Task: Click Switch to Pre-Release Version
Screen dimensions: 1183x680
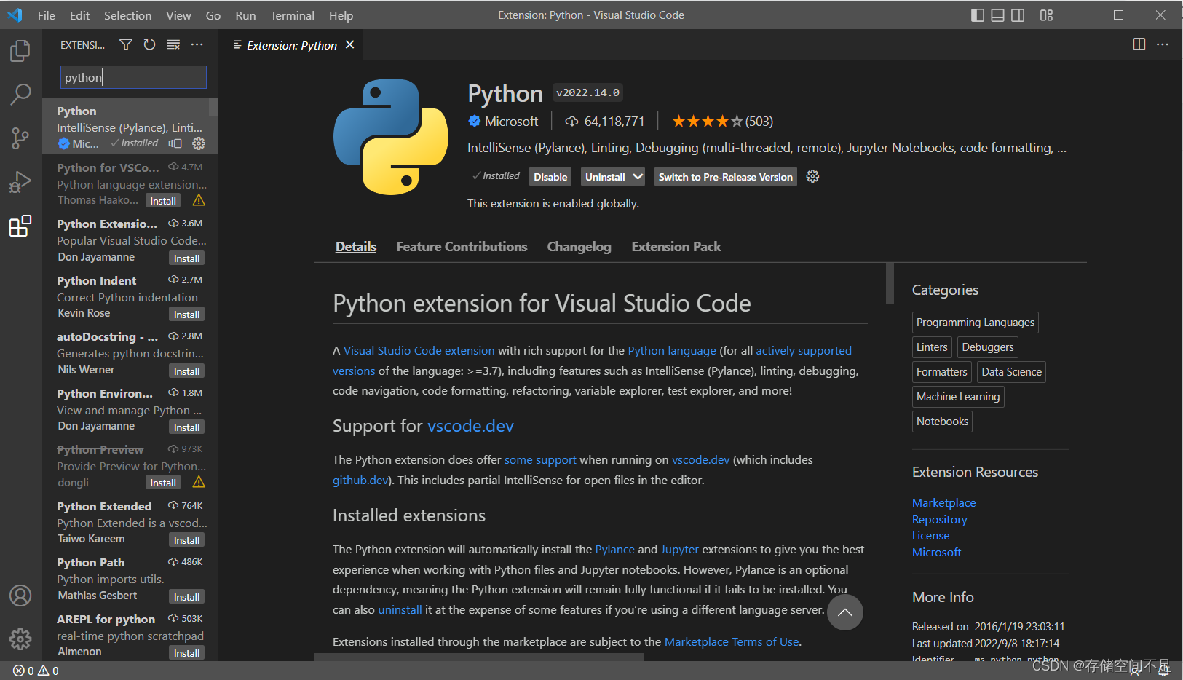Action: tap(726, 177)
